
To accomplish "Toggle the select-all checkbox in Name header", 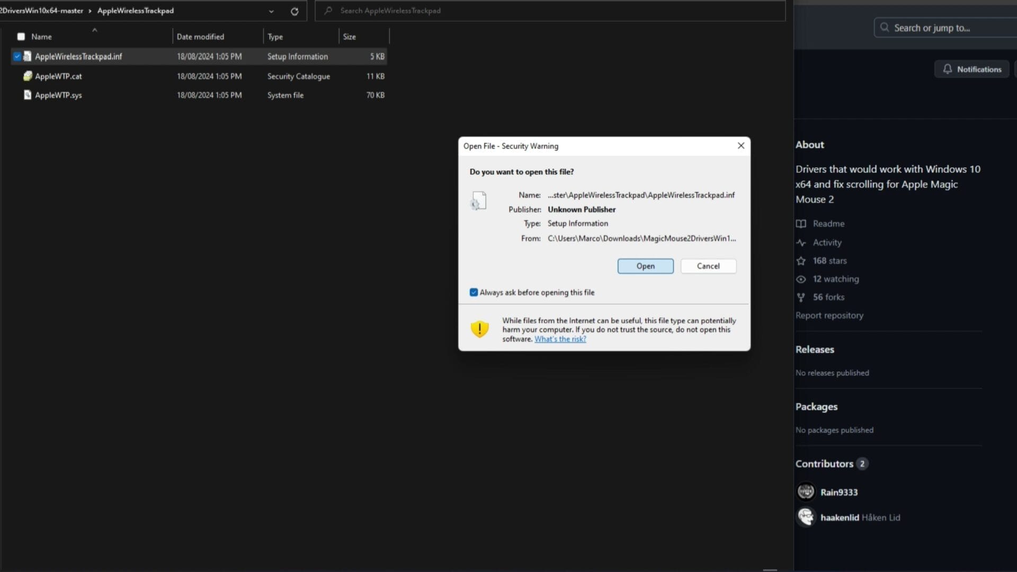I will click(x=21, y=36).
